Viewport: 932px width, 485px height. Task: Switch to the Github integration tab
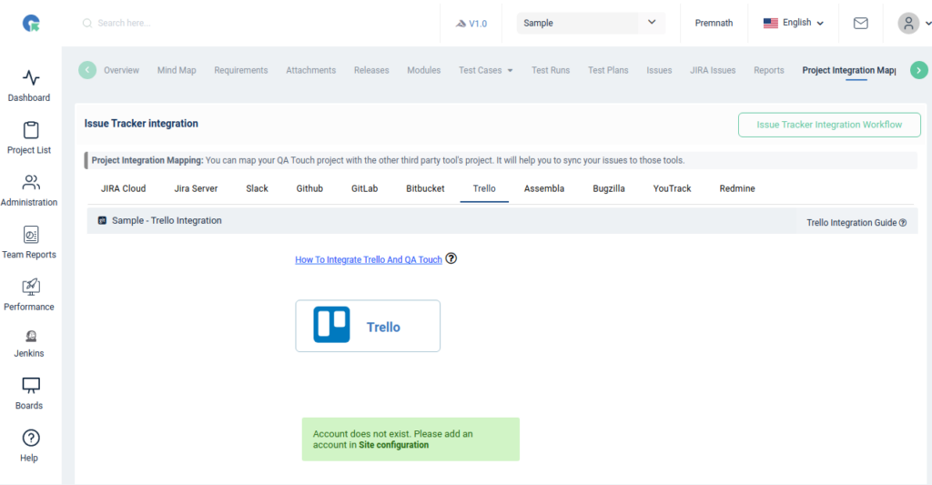(x=309, y=188)
